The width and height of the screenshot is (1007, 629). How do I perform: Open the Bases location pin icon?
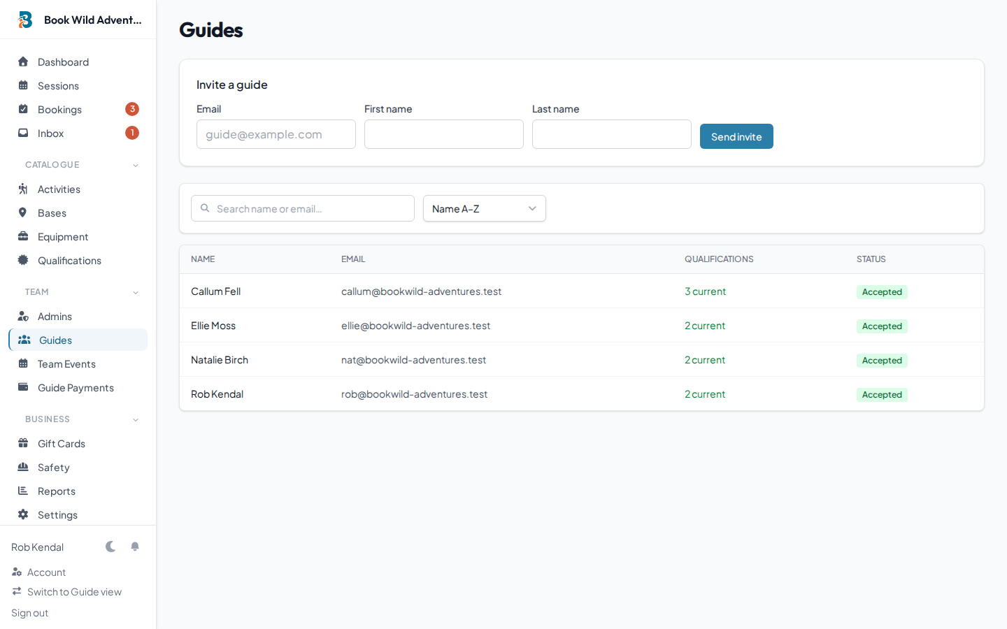click(x=23, y=212)
